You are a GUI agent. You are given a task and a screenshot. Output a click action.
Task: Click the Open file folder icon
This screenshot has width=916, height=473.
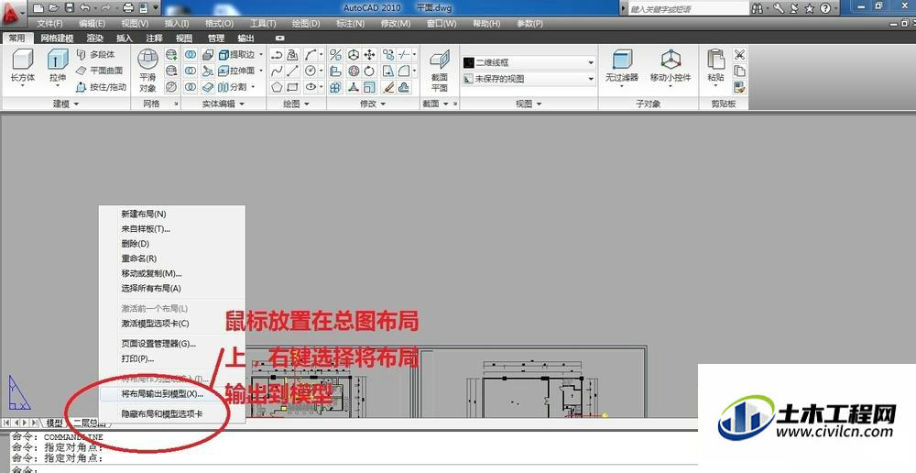pos(54,8)
